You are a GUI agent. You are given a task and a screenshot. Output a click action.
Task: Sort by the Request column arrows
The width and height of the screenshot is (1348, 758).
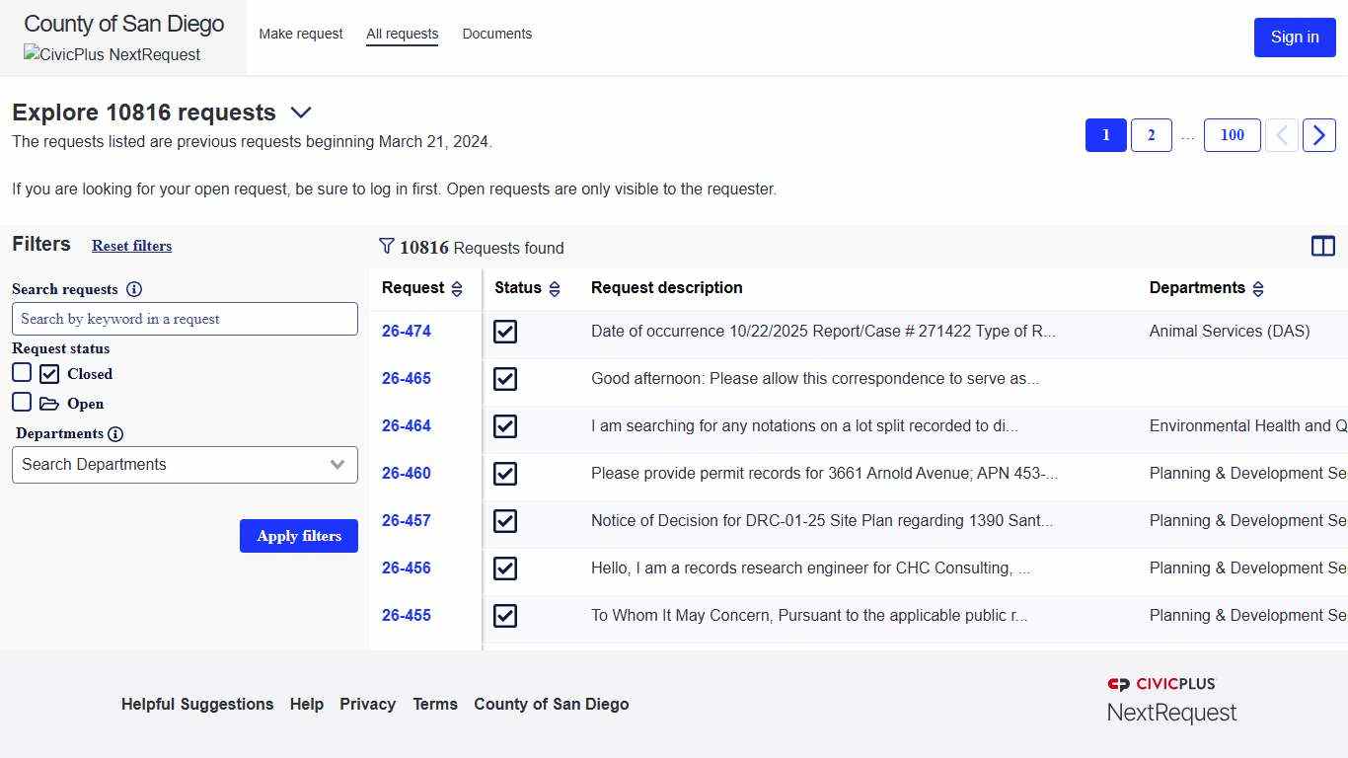(x=457, y=288)
